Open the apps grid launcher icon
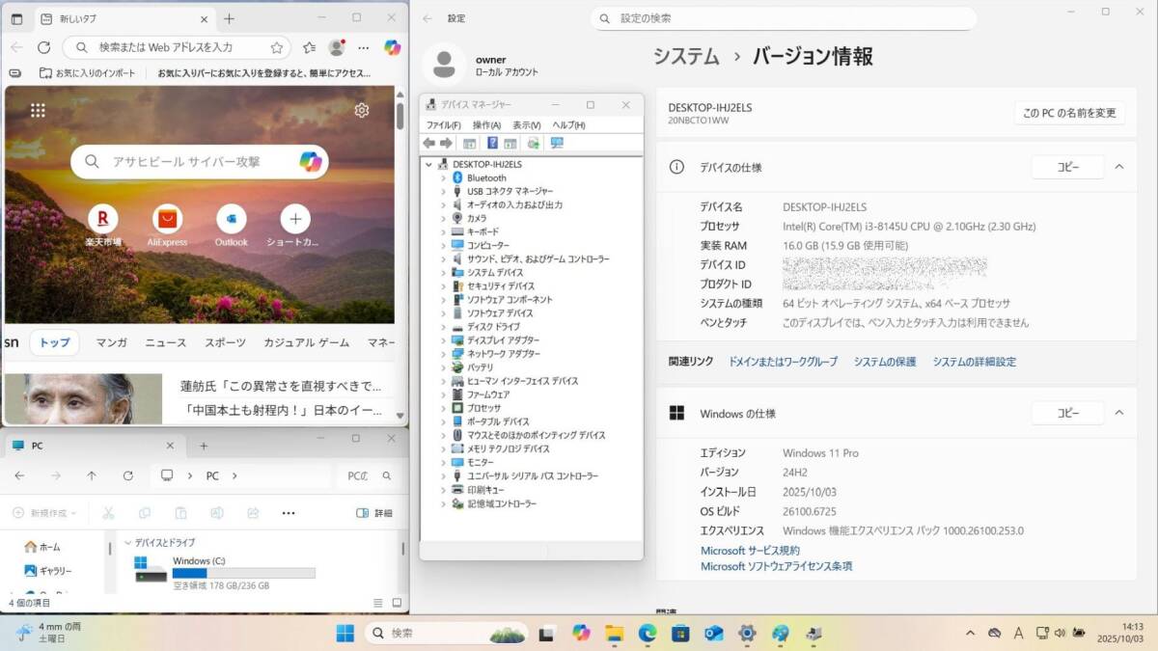Image resolution: width=1158 pixels, height=651 pixels. pos(38,110)
